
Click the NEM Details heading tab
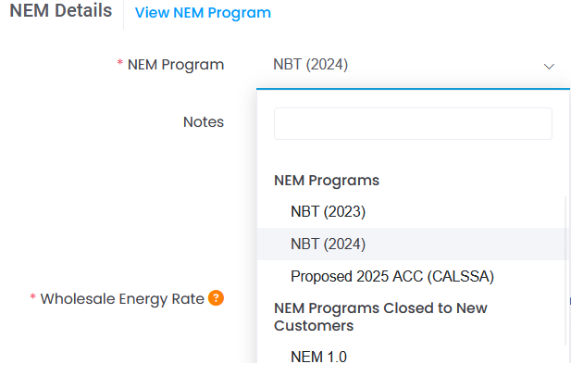(61, 10)
